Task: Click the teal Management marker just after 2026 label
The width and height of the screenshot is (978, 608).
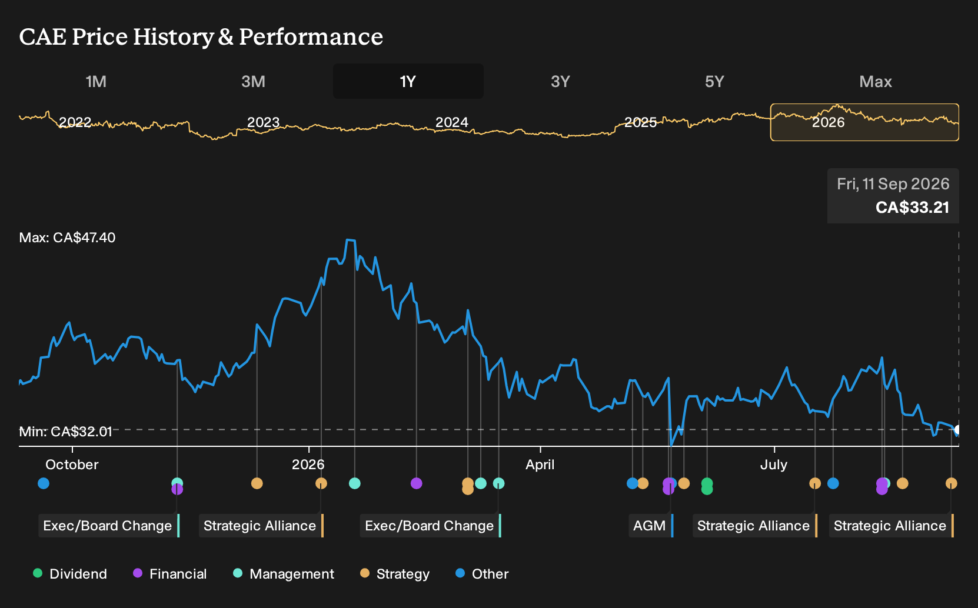Action: coord(354,483)
